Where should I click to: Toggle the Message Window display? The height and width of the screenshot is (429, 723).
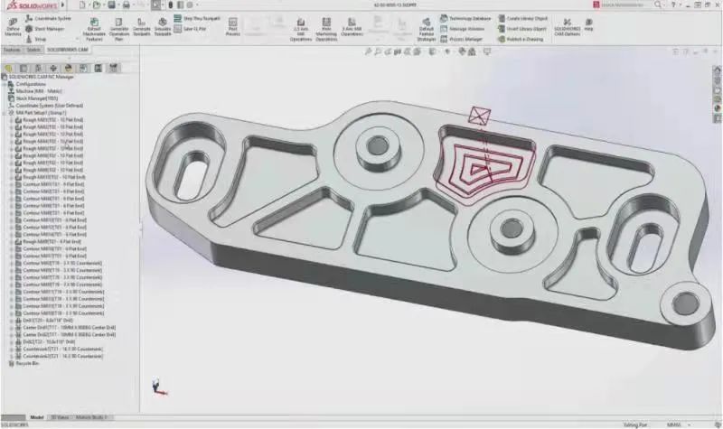click(x=465, y=28)
